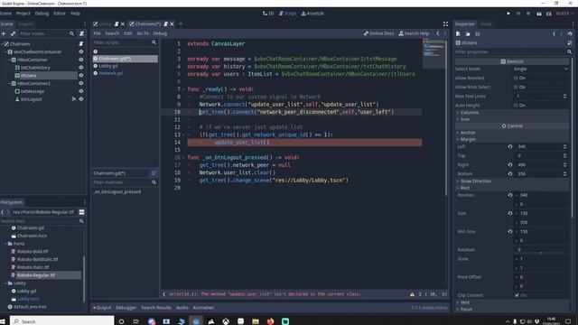The height and width of the screenshot is (325, 578).
Task: Open signal connections icon on btnLogout
Action: click(74, 99)
